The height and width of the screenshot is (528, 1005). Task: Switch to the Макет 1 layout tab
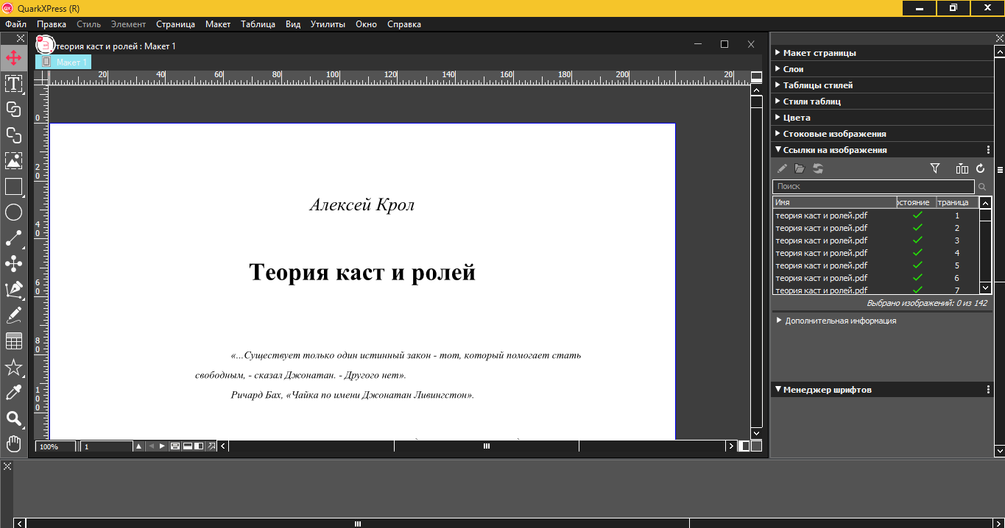63,63
